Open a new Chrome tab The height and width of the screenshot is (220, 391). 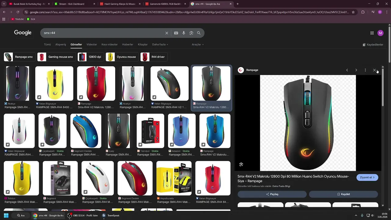pyautogui.click(x=238, y=4)
